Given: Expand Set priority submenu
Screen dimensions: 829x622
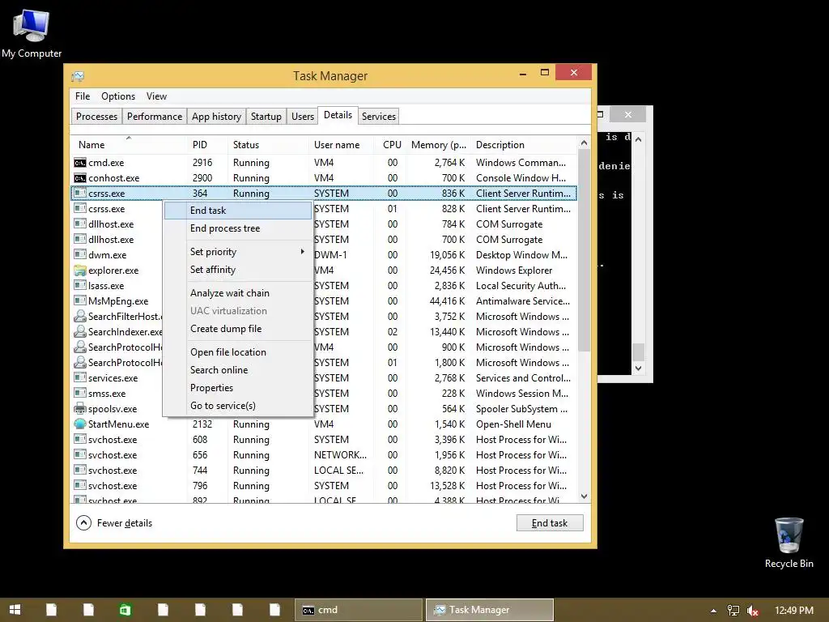Looking at the screenshot, I should coord(238,252).
